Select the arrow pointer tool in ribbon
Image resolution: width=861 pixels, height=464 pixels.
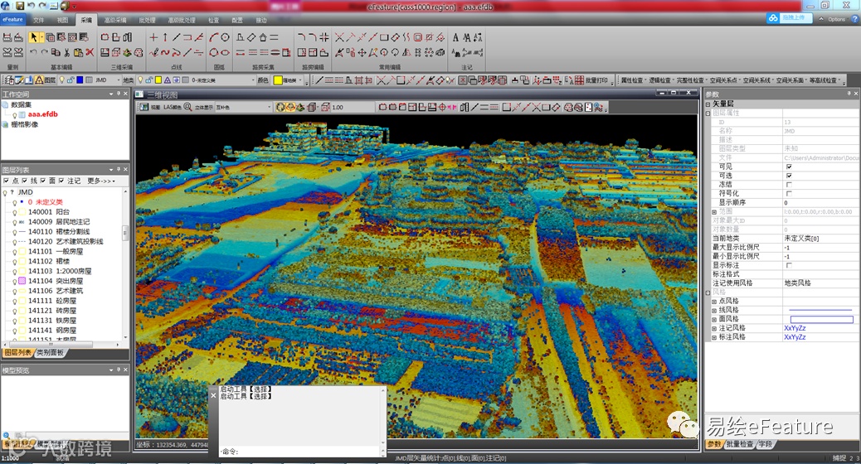35,37
